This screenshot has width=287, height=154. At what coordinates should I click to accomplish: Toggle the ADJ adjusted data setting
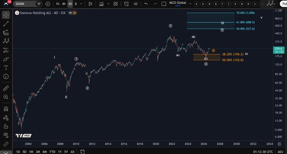coord(280,151)
